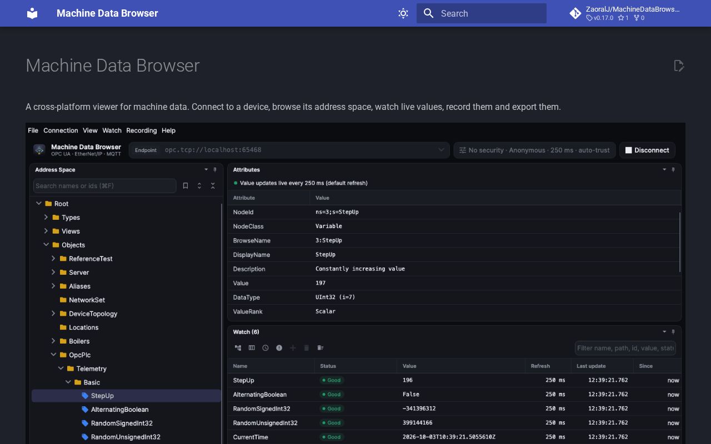711x444 pixels.
Task: Click the trash delete icon in Watch toolbar
Action: 307,348
